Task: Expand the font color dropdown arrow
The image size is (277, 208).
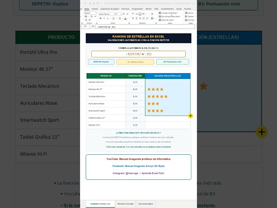Action: [x=128, y=18]
